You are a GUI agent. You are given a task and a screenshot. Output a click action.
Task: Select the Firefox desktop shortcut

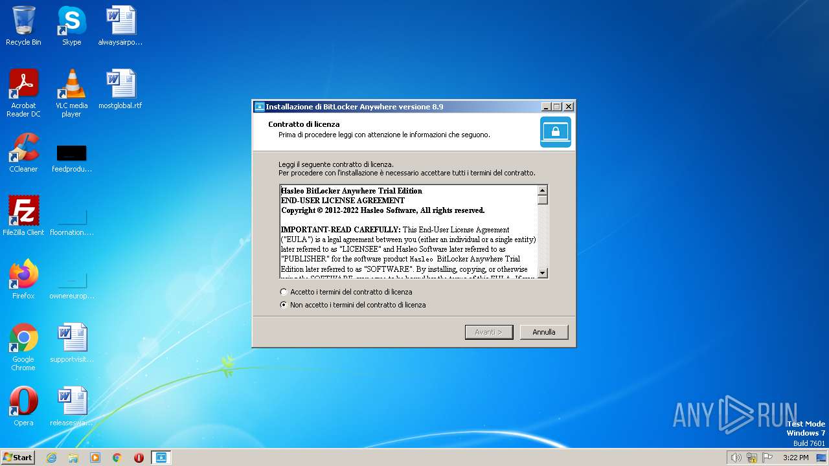(23, 280)
